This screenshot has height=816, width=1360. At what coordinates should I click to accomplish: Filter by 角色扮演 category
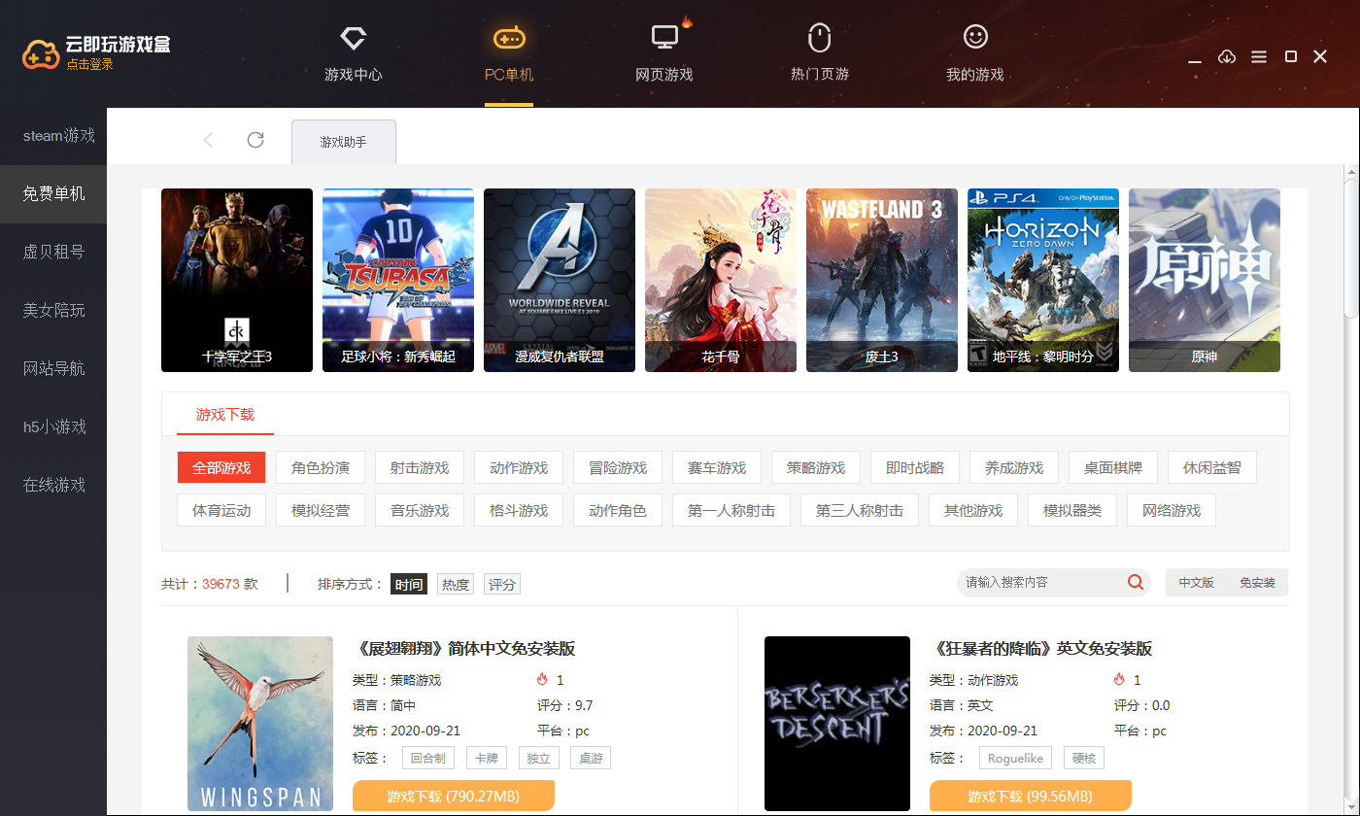(x=321, y=467)
